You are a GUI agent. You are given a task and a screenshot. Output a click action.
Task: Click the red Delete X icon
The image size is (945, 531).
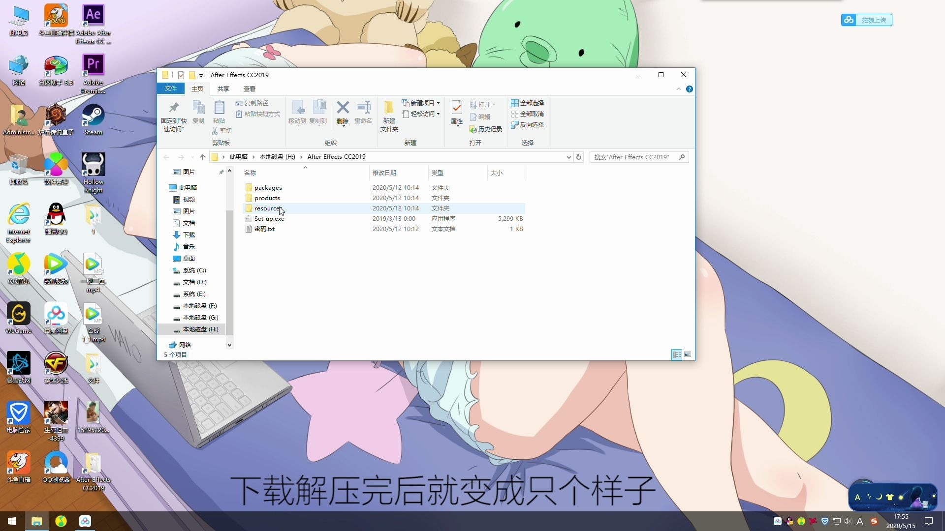343,107
